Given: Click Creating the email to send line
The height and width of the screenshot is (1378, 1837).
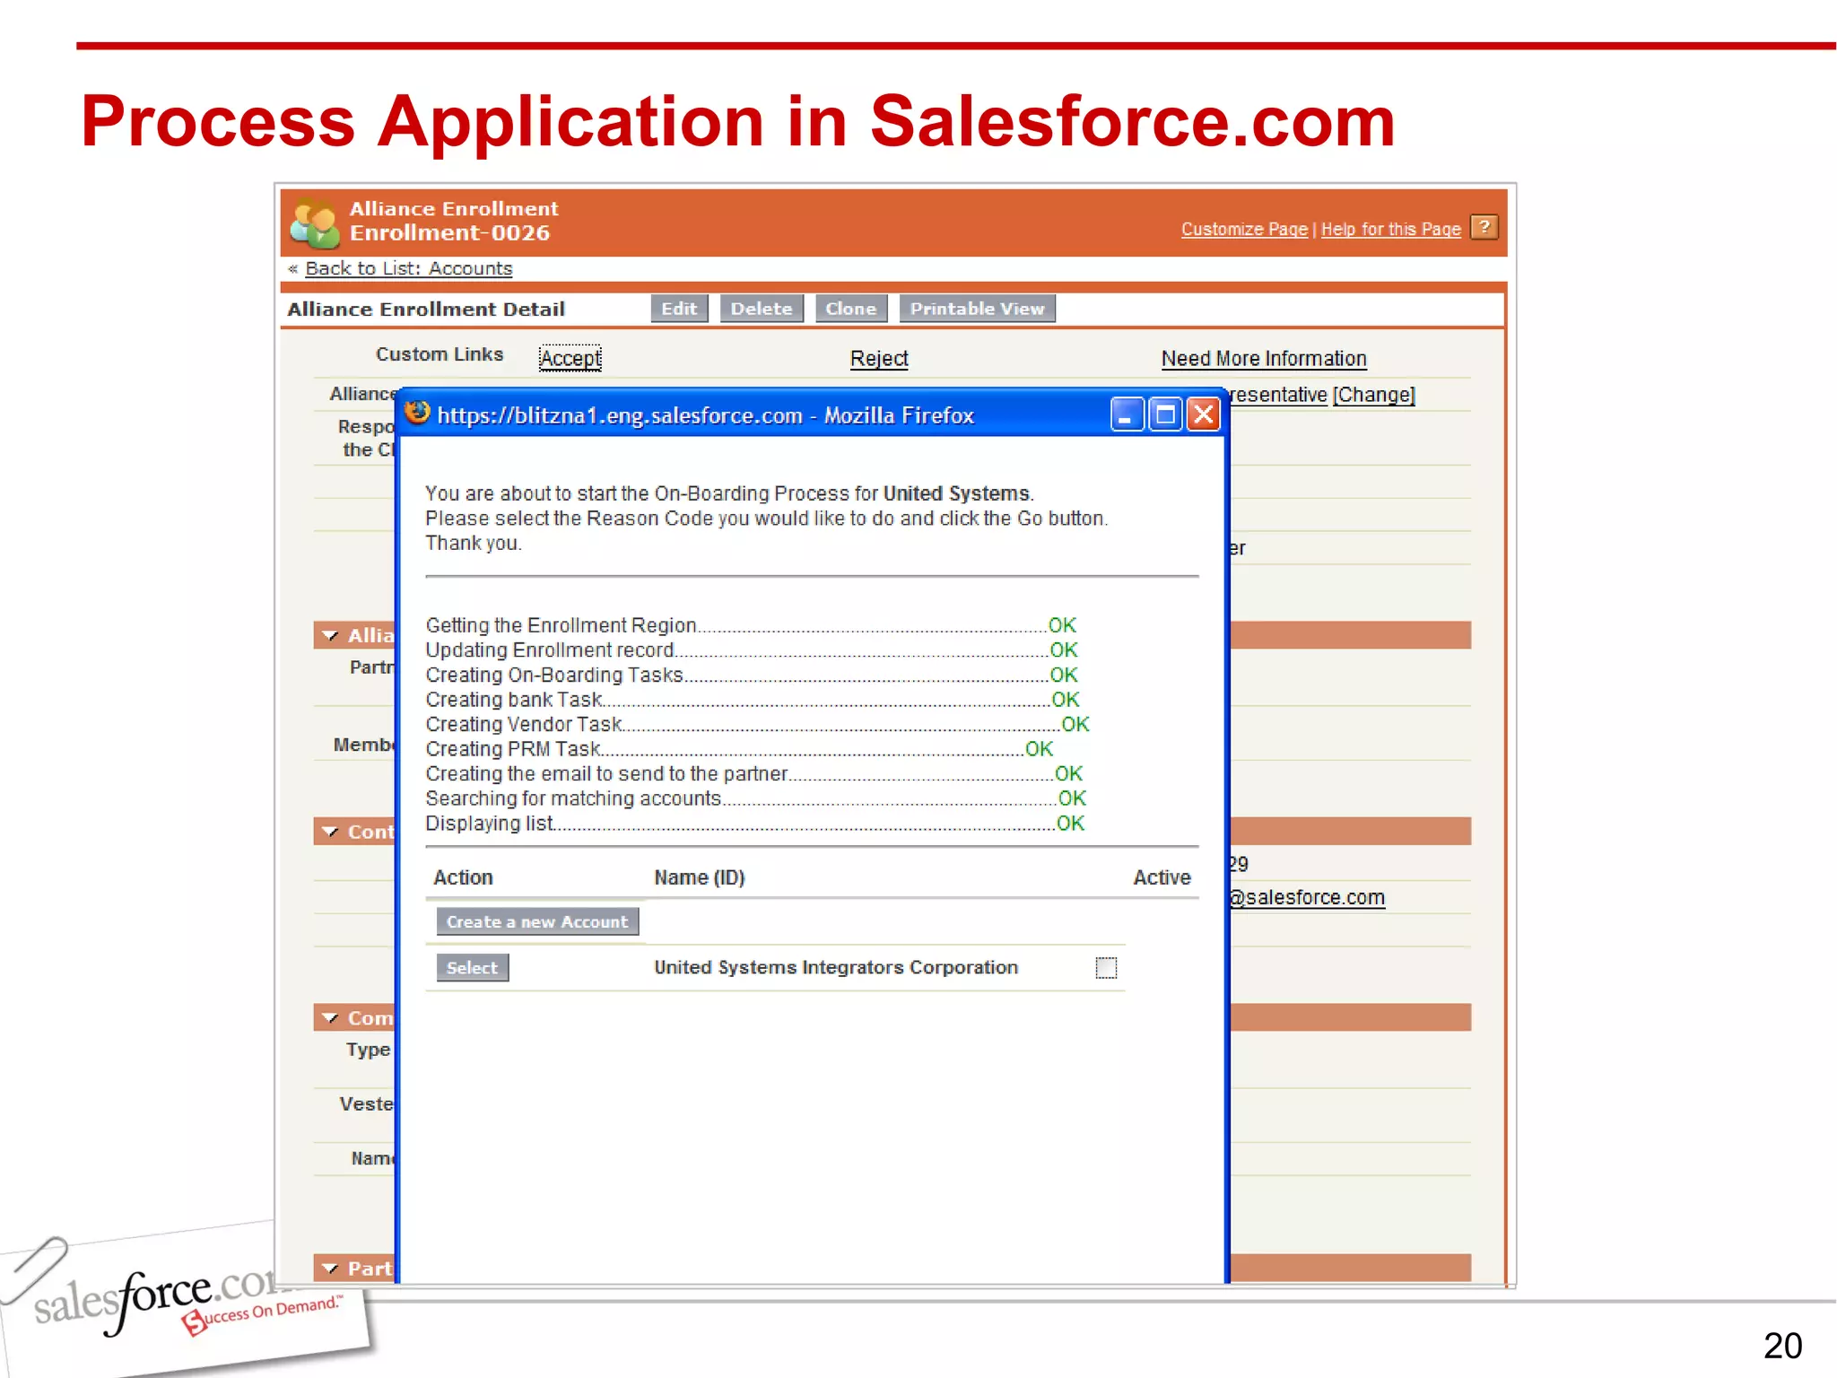Looking at the screenshot, I should pos(753,773).
